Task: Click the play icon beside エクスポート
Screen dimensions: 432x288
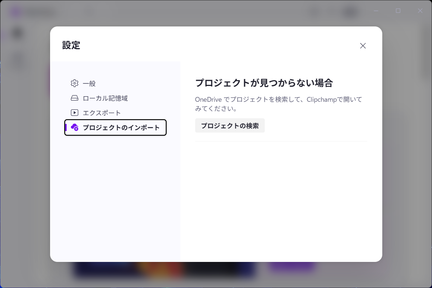Action: 74,113
